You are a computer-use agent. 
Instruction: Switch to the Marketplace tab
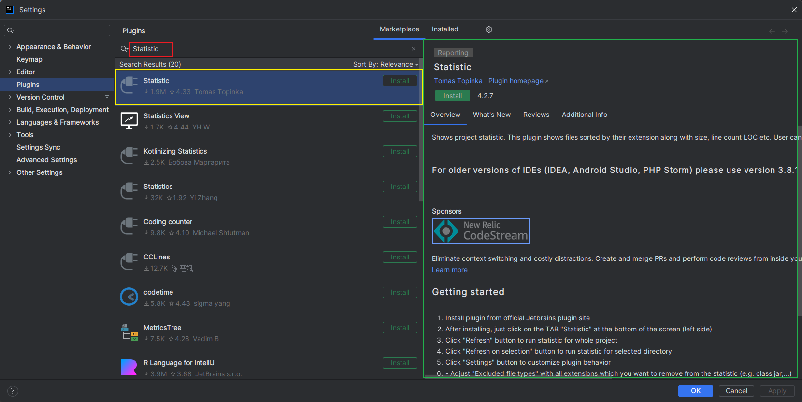(400, 29)
